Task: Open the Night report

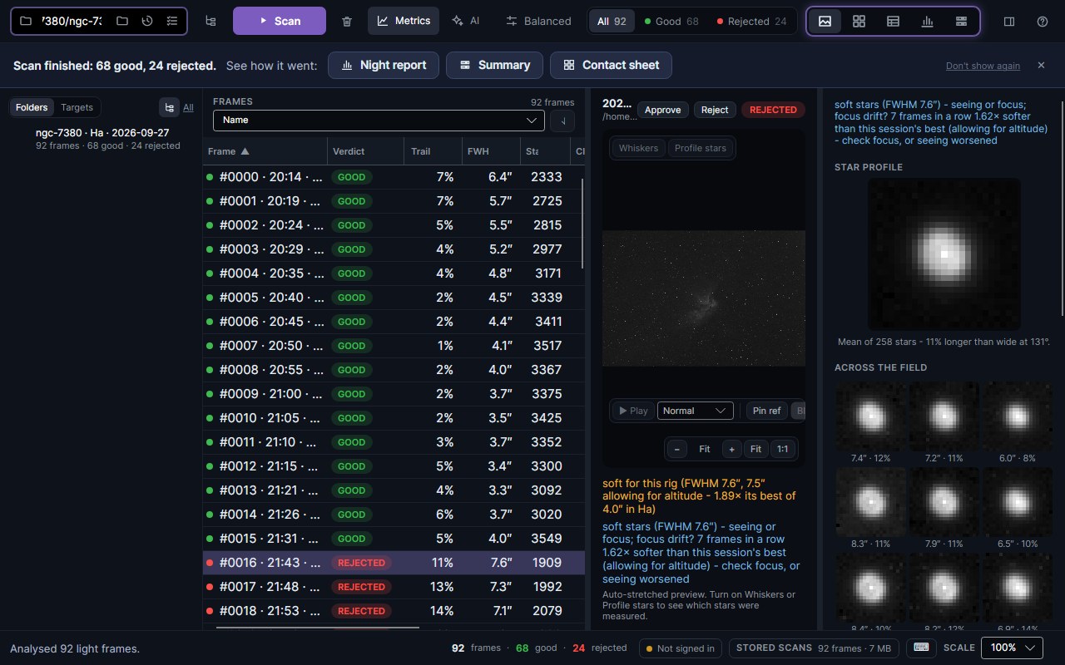Action: click(x=384, y=65)
